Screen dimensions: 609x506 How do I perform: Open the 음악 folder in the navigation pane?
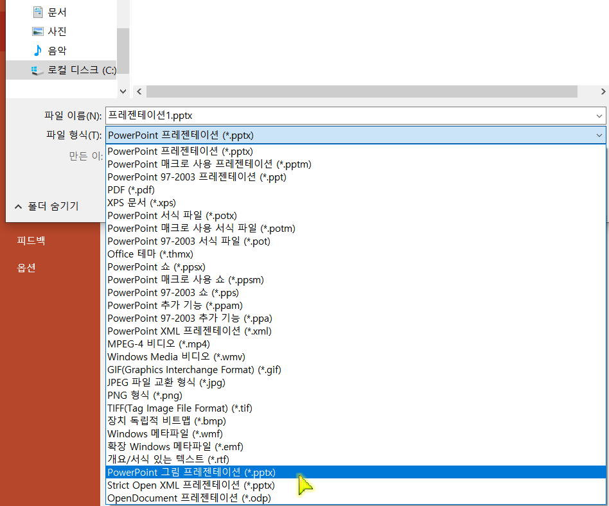(x=62, y=51)
